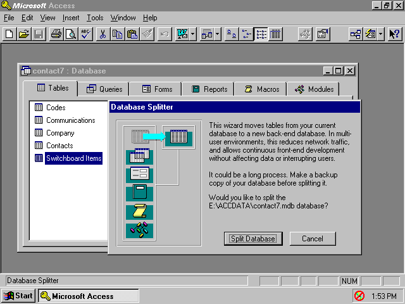405x304 pixels.
Task: Click Microsoft Access taskbar button
Action: click(89, 296)
